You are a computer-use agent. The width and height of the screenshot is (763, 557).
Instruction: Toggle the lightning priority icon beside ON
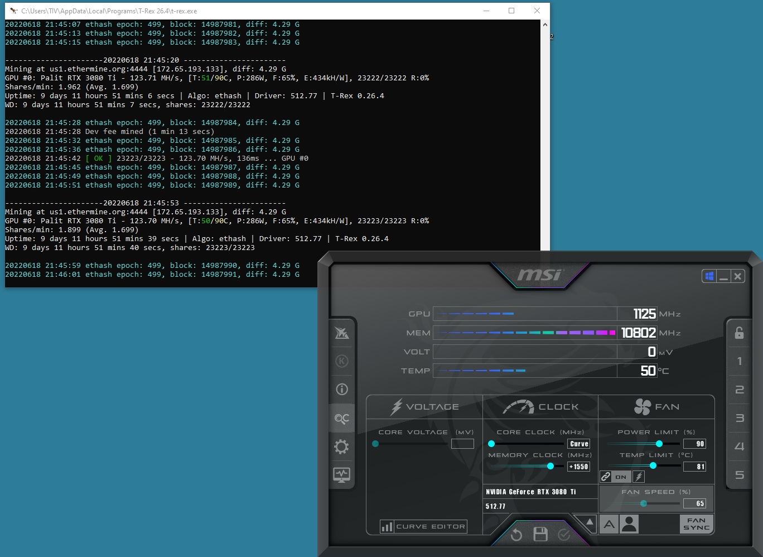(x=639, y=477)
